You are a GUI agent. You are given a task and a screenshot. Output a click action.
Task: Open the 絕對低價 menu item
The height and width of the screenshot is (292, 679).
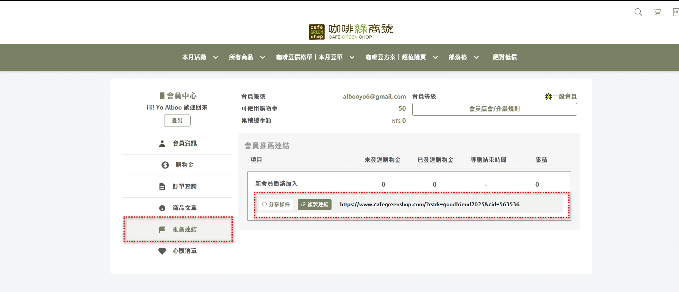tap(505, 57)
